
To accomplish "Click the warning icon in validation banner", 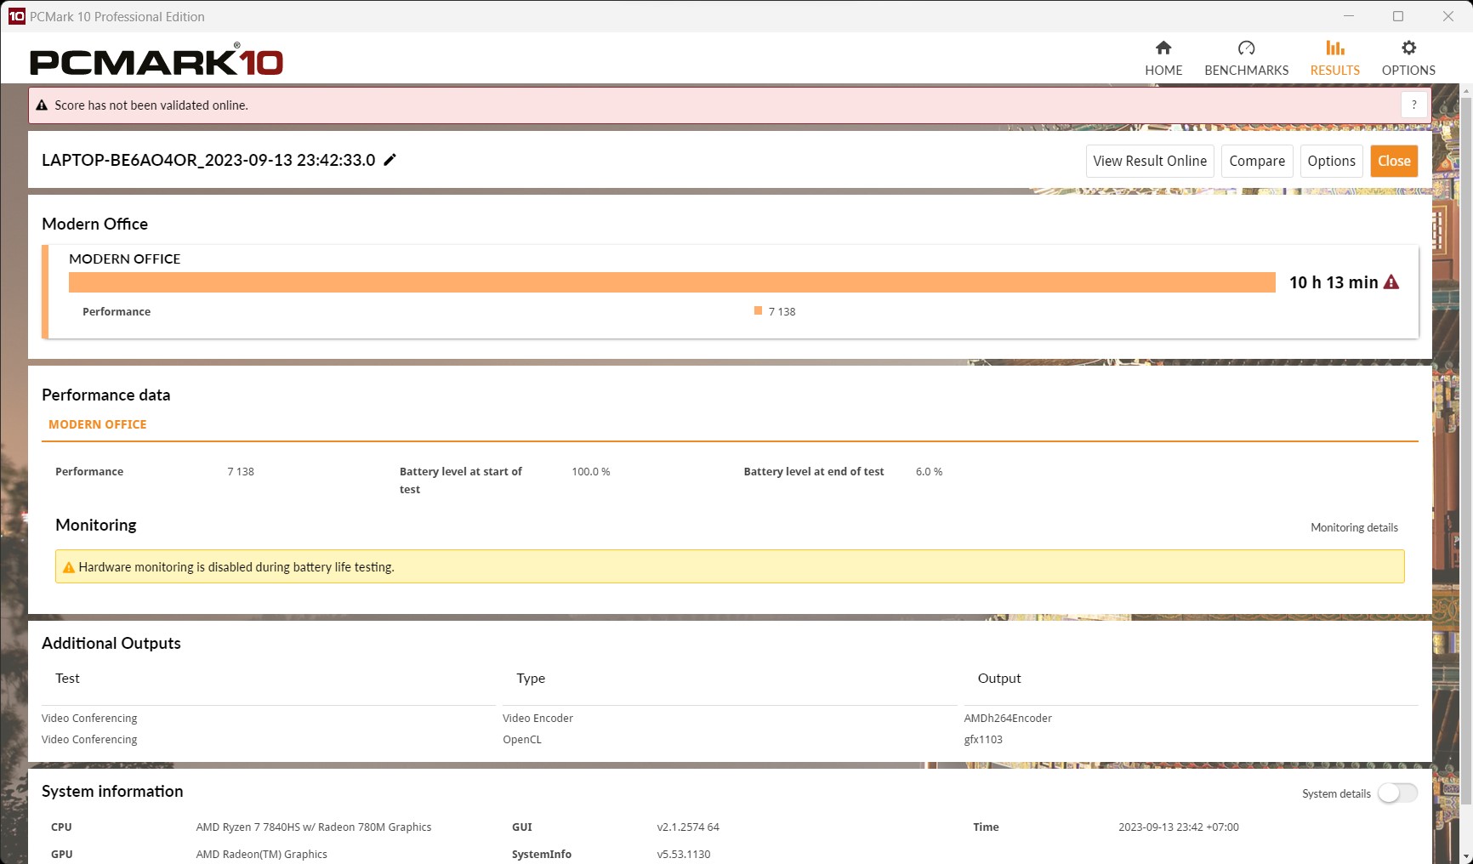I will click(x=42, y=105).
